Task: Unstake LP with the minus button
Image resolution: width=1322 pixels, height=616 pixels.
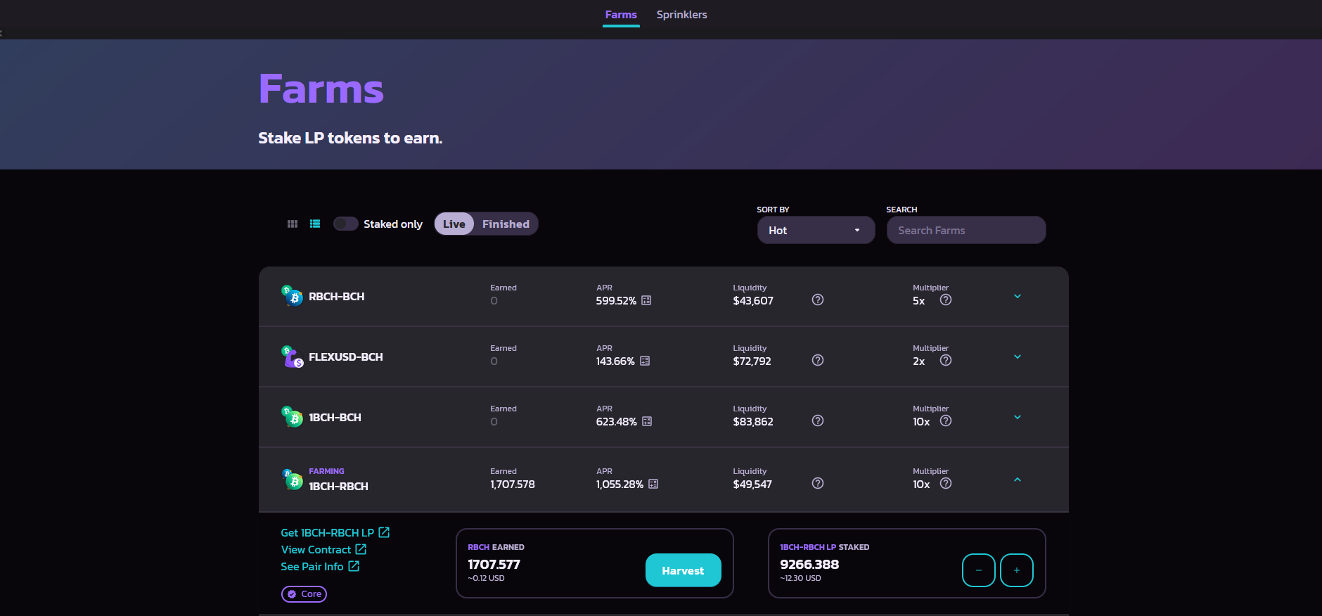Action: pyautogui.click(x=978, y=570)
